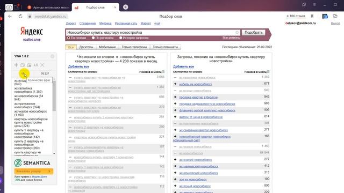Add 'продажа недвижимости в новосибирске' plus icon
Screen dimensions: 344x193
[175, 103]
